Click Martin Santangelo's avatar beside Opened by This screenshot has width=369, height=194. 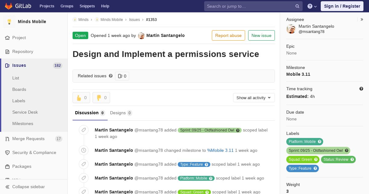[x=141, y=35]
